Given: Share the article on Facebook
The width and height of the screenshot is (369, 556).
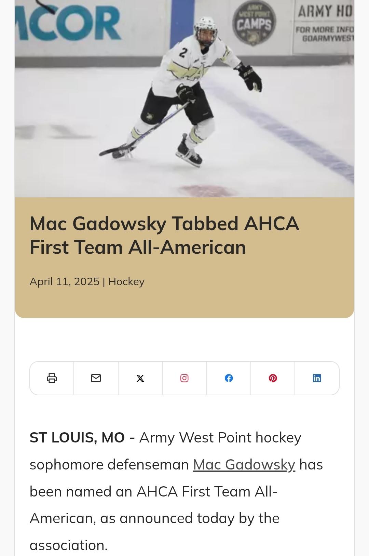Looking at the screenshot, I should click(x=229, y=378).
